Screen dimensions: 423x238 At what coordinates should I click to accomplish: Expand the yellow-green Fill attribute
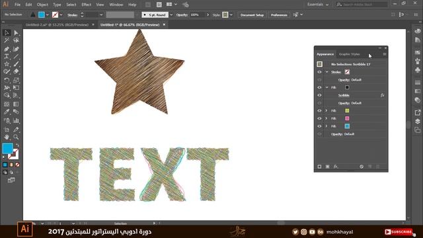(x=327, y=110)
